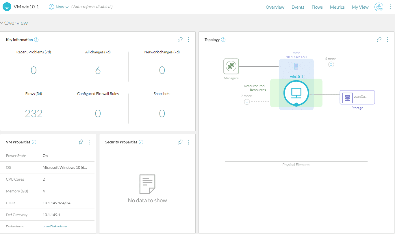Pin the VM Properties widget
The image size is (395, 234).
tap(81, 142)
